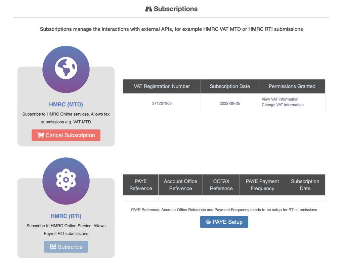344x268 pixels.
Task: Select the VAT Registration Number column header
Action: 162,86
